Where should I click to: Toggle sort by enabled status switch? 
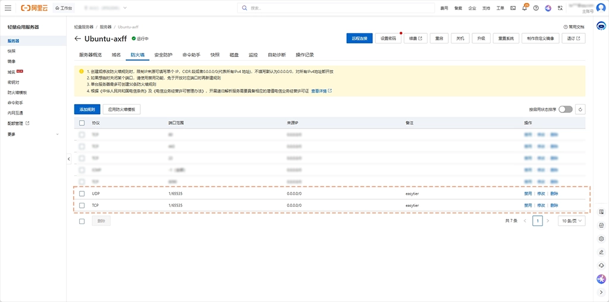(565, 109)
